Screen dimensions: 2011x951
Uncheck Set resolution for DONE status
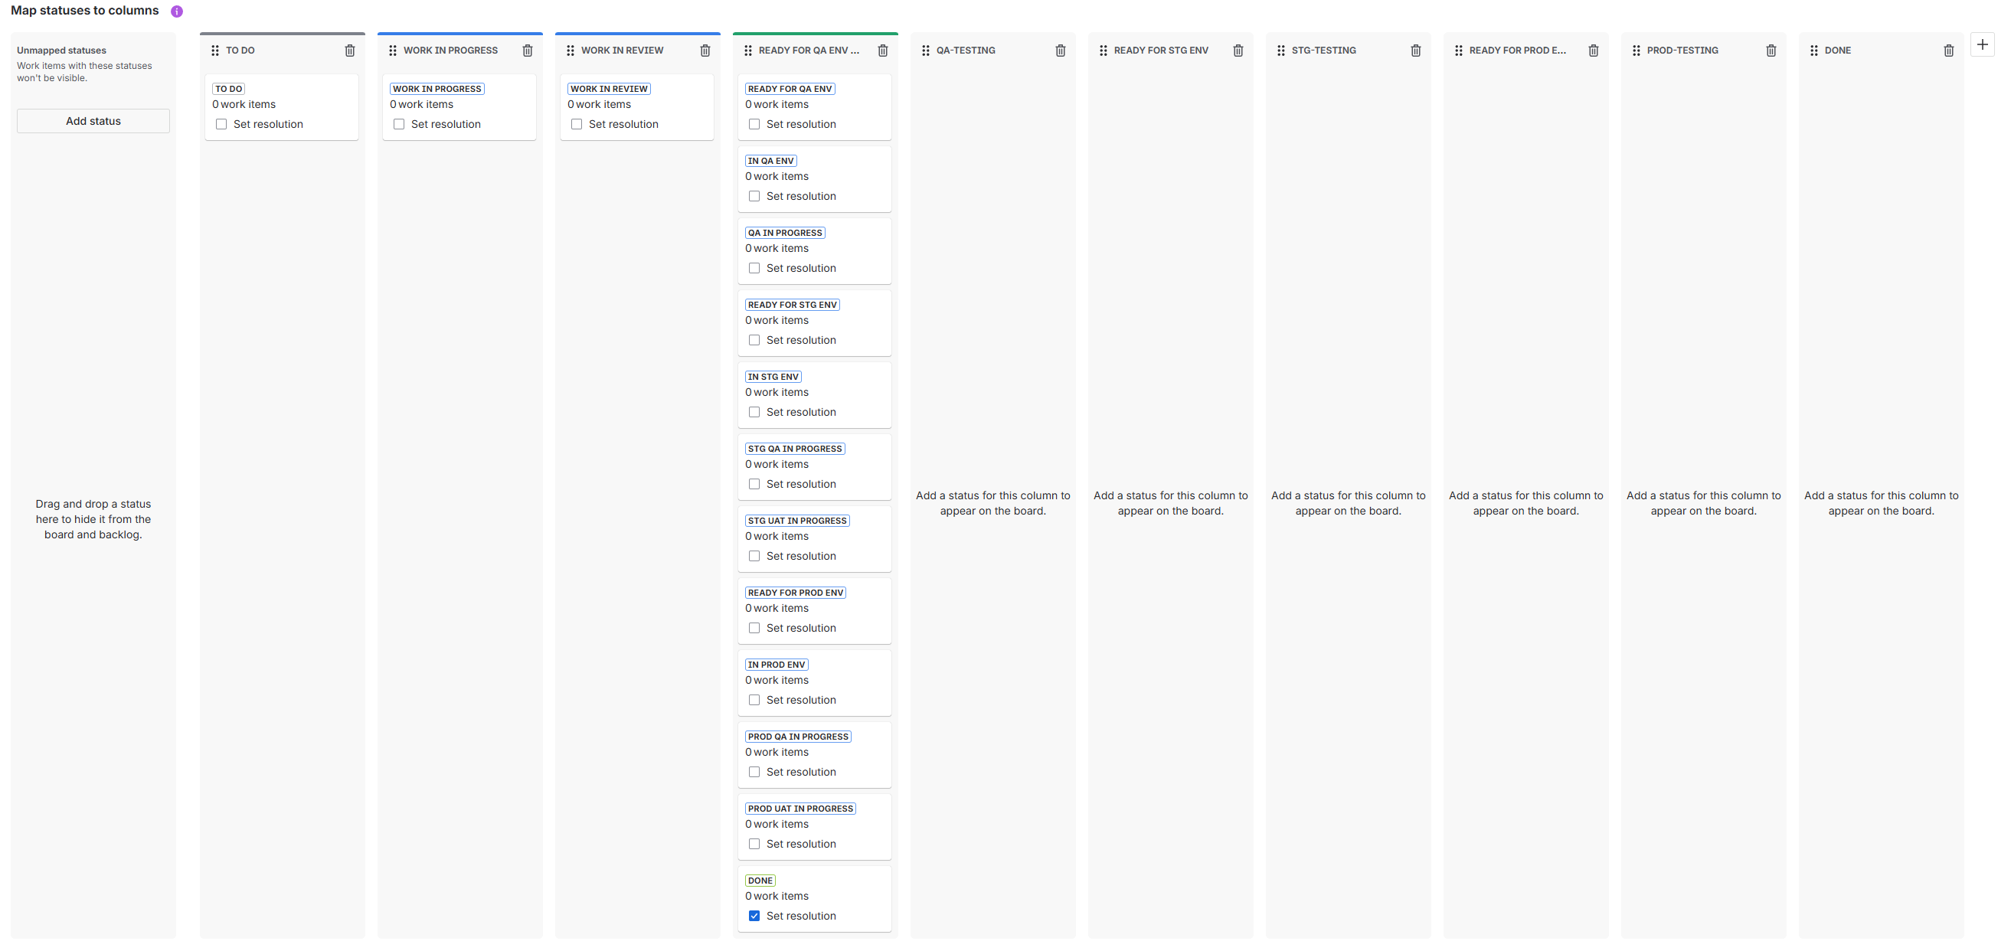[x=754, y=916]
